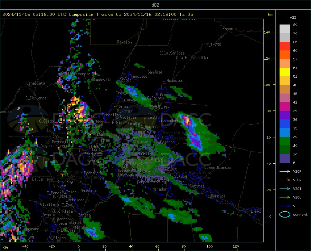Image resolution: width=311 pixels, height=251 pixels.
Task: Click the C_Chilenos place label
Action: coord(36,98)
